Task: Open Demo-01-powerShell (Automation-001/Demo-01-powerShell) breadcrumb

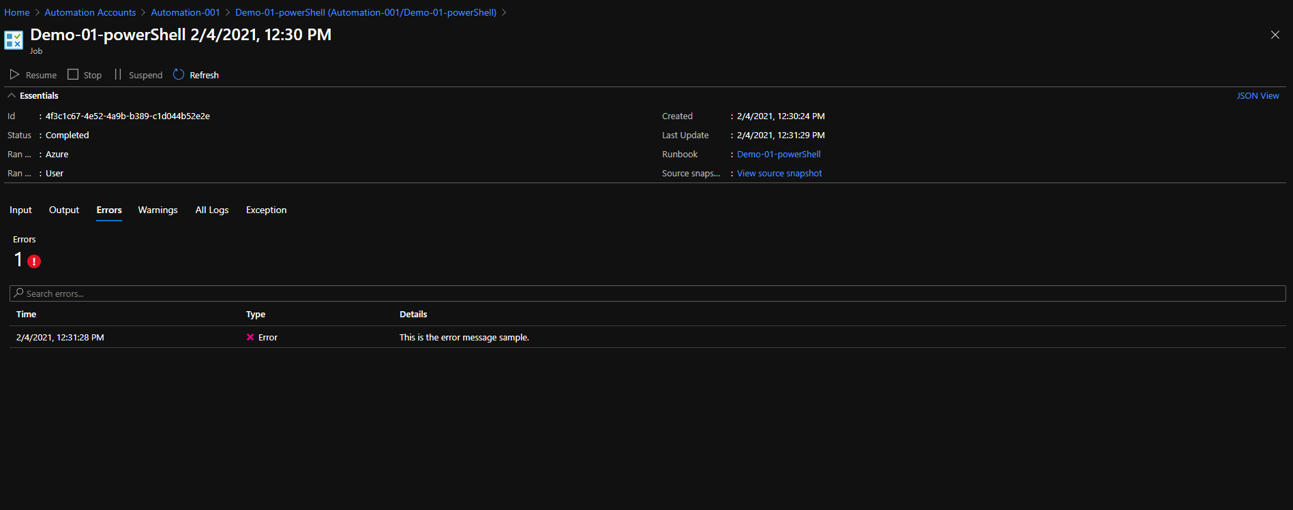Action: tap(366, 12)
